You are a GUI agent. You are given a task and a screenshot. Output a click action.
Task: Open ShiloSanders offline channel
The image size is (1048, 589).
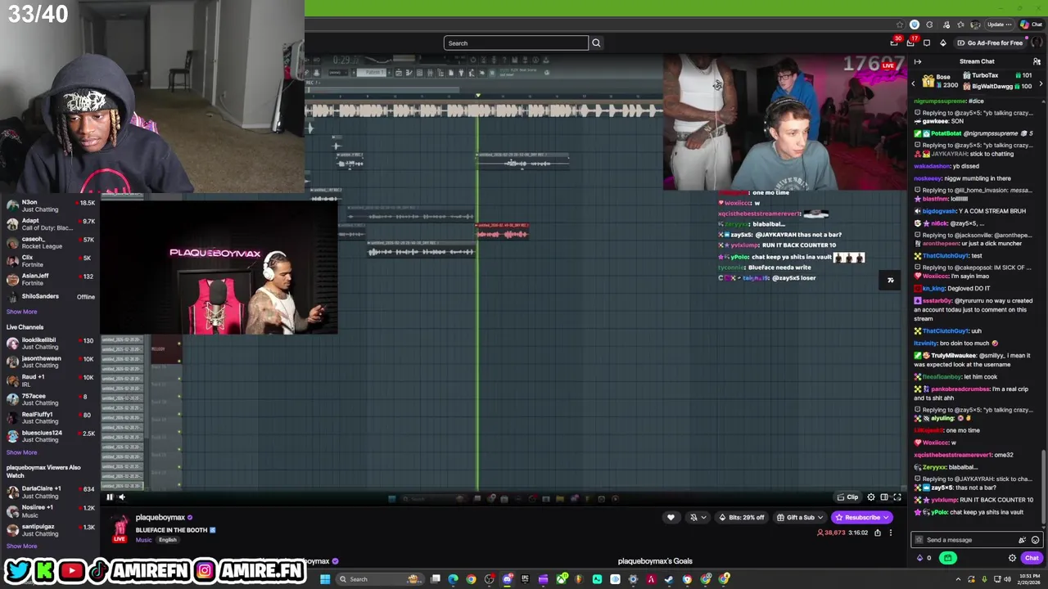pyautogui.click(x=51, y=296)
